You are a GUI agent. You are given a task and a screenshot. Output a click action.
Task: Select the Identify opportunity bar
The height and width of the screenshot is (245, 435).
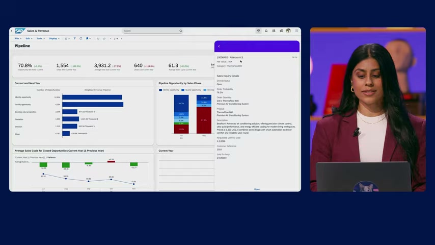92,97
